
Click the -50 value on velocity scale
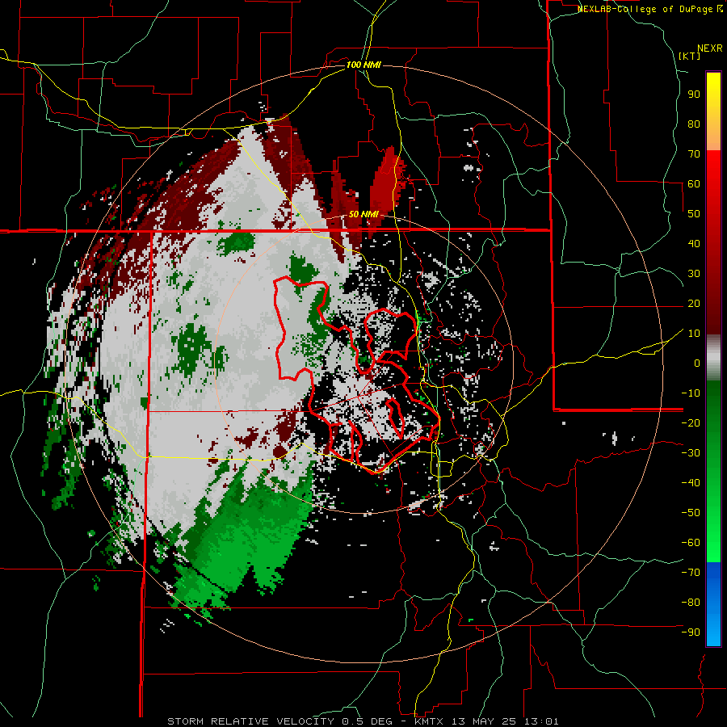[691, 513]
